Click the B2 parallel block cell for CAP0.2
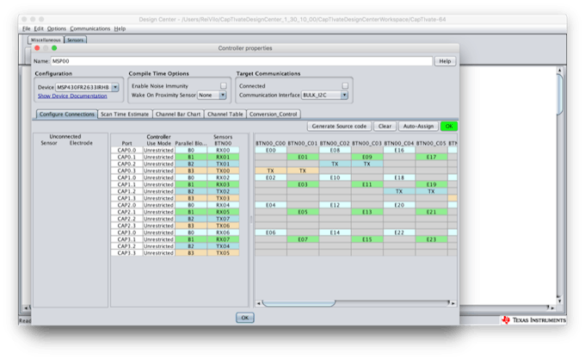The width and height of the screenshot is (585, 360). click(191, 164)
